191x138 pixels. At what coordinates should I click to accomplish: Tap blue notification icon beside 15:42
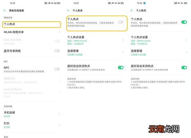(x=145, y=3)
